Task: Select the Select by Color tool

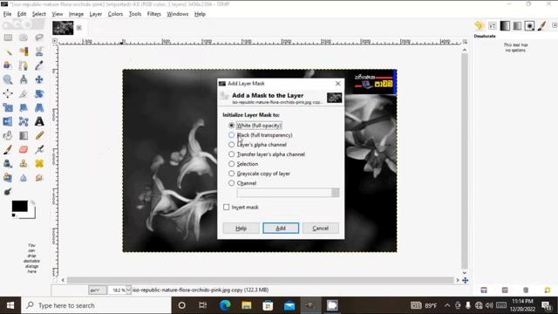Action: tap(24, 51)
